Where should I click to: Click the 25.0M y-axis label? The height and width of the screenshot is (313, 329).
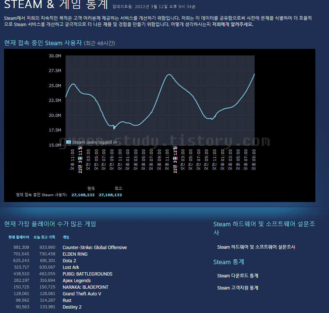point(55,86)
